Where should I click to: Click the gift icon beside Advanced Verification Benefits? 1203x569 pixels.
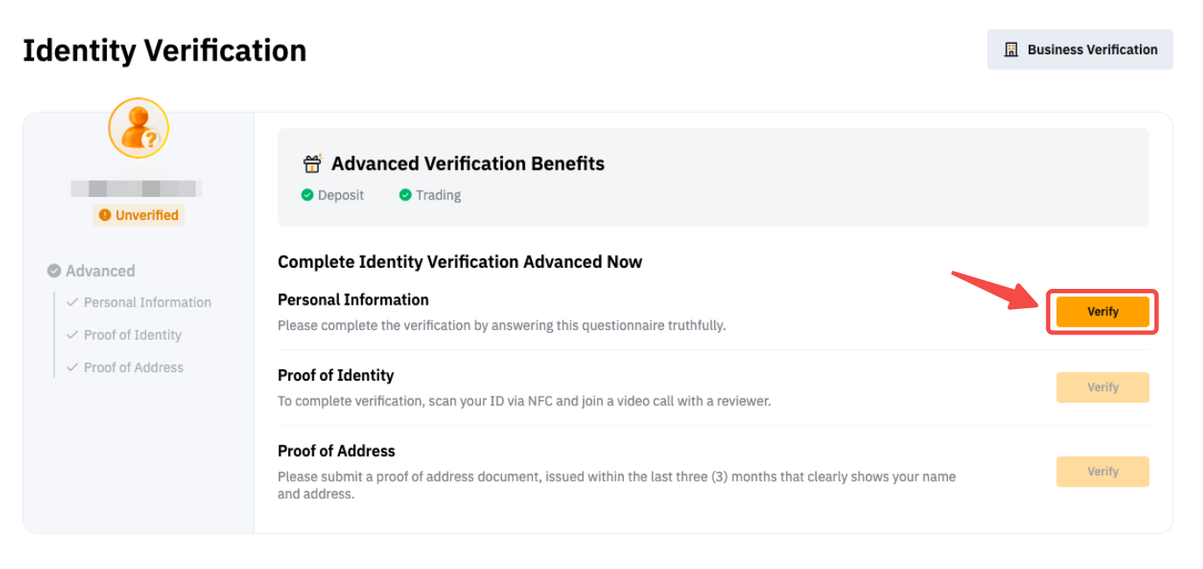(313, 164)
